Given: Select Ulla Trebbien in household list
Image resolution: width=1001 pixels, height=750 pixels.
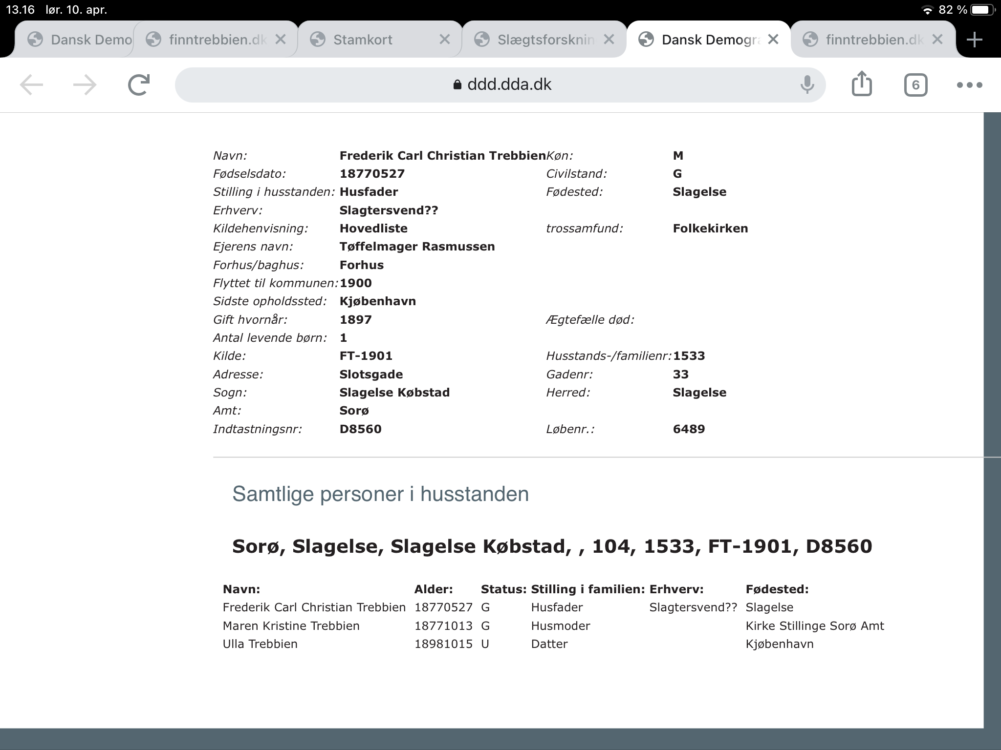Looking at the screenshot, I should (260, 644).
